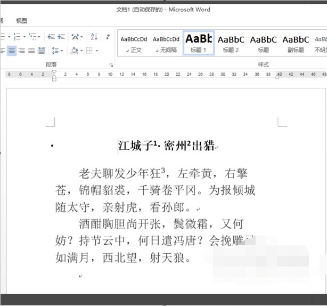Toggle show/hide paragraph marks
This screenshot has width=327, height=306.
pyautogui.click(x=108, y=37)
